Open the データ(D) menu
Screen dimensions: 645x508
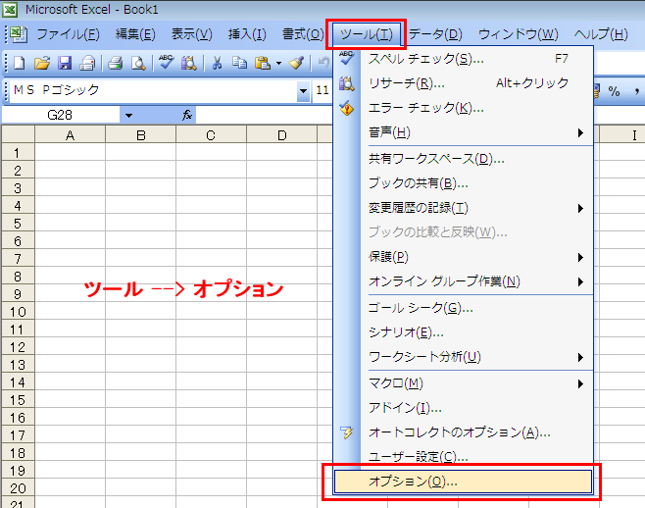pos(435,34)
